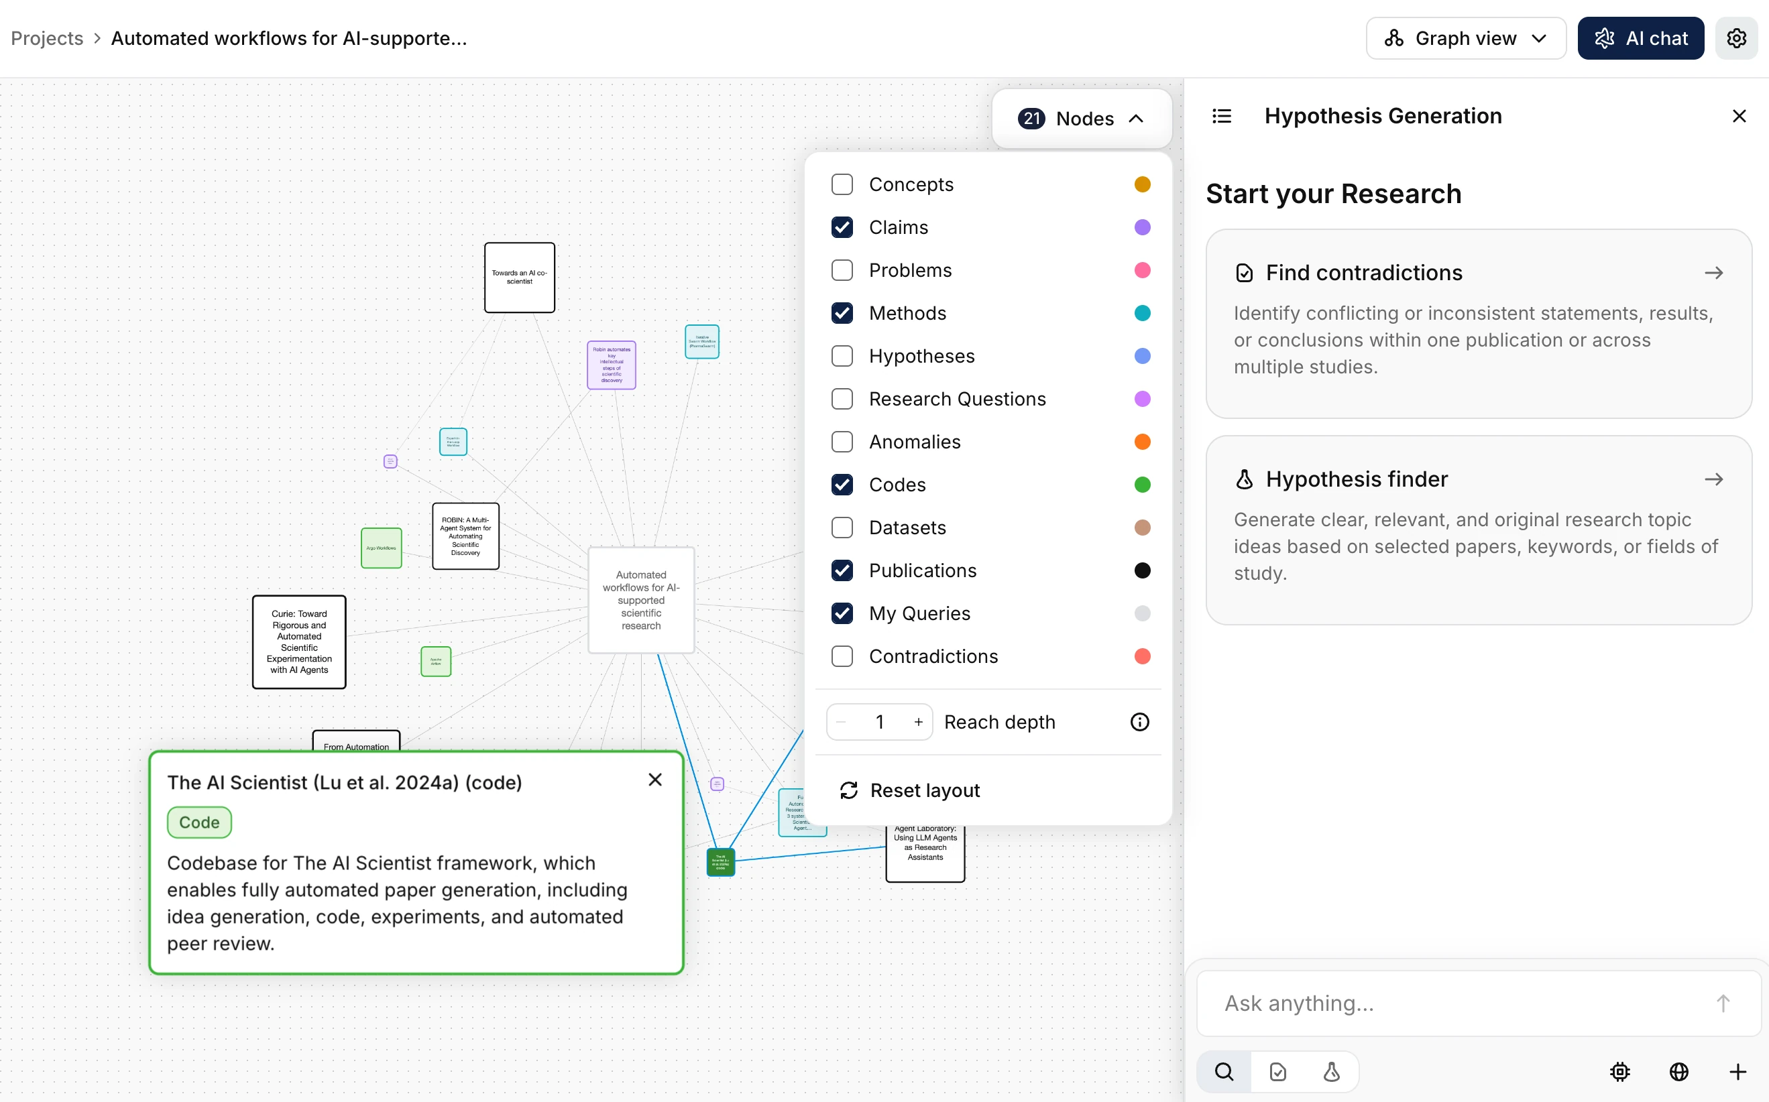The width and height of the screenshot is (1769, 1102).
Task: Close the Hypothesis Generation panel
Action: 1739,116
